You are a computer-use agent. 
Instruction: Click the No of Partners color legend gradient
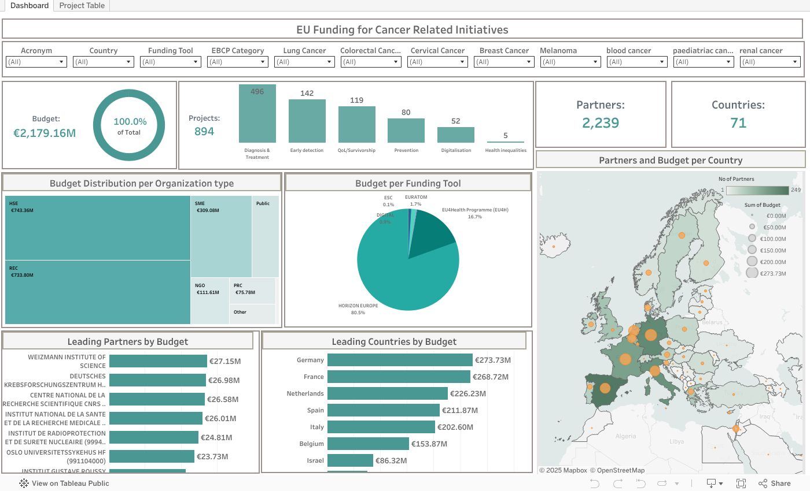point(757,191)
